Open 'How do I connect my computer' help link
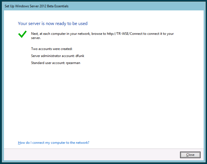 coord(53,143)
